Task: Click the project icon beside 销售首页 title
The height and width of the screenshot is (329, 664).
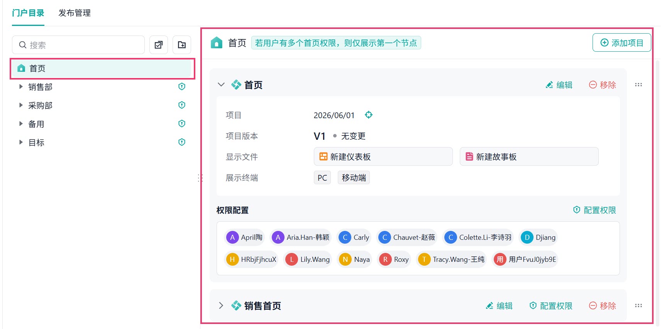Action: pyautogui.click(x=236, y=305)
